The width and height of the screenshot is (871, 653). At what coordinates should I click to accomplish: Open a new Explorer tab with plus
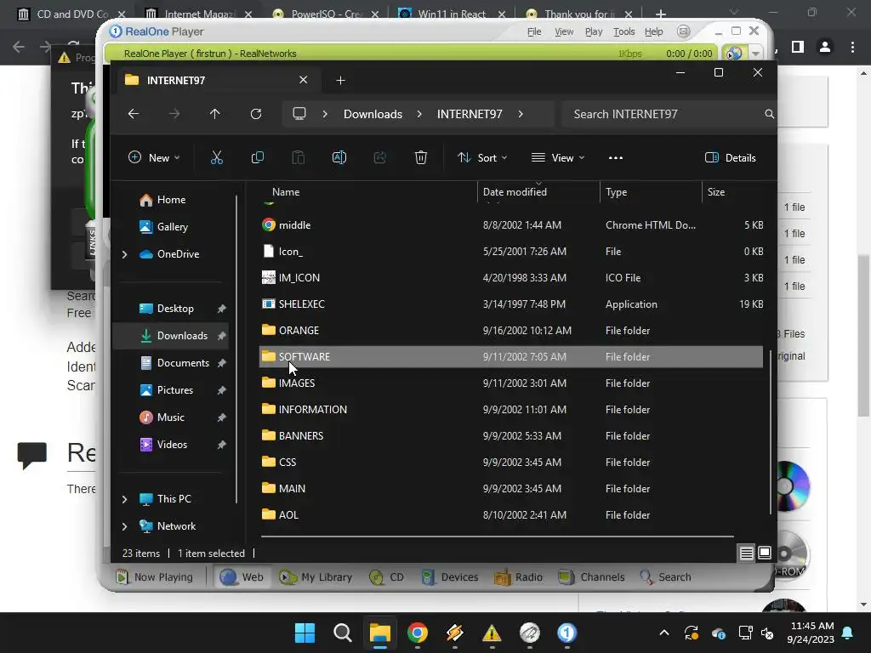click(x=340, y=81)
